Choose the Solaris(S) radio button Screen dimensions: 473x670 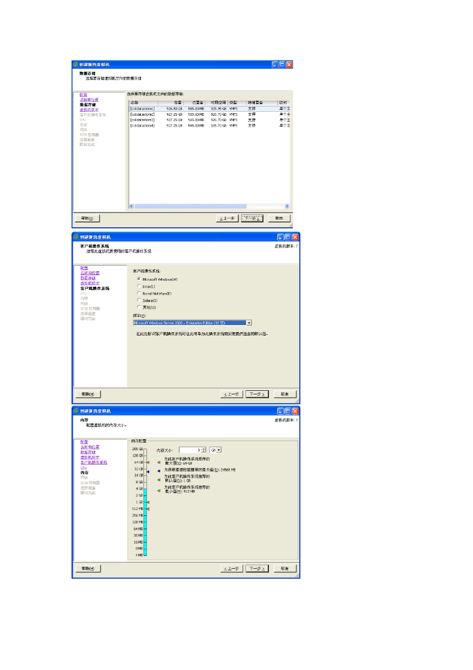pos(139,300)
